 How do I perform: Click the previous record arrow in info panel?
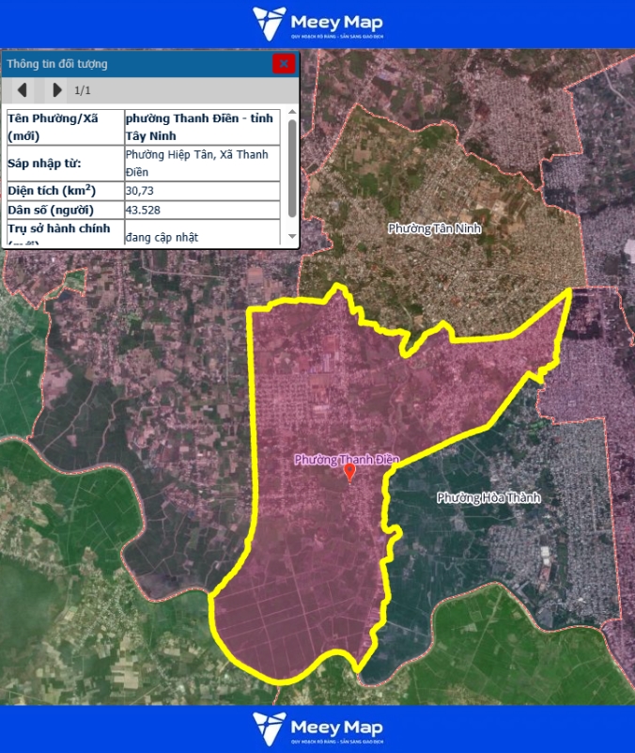click(x=22, y=90)
